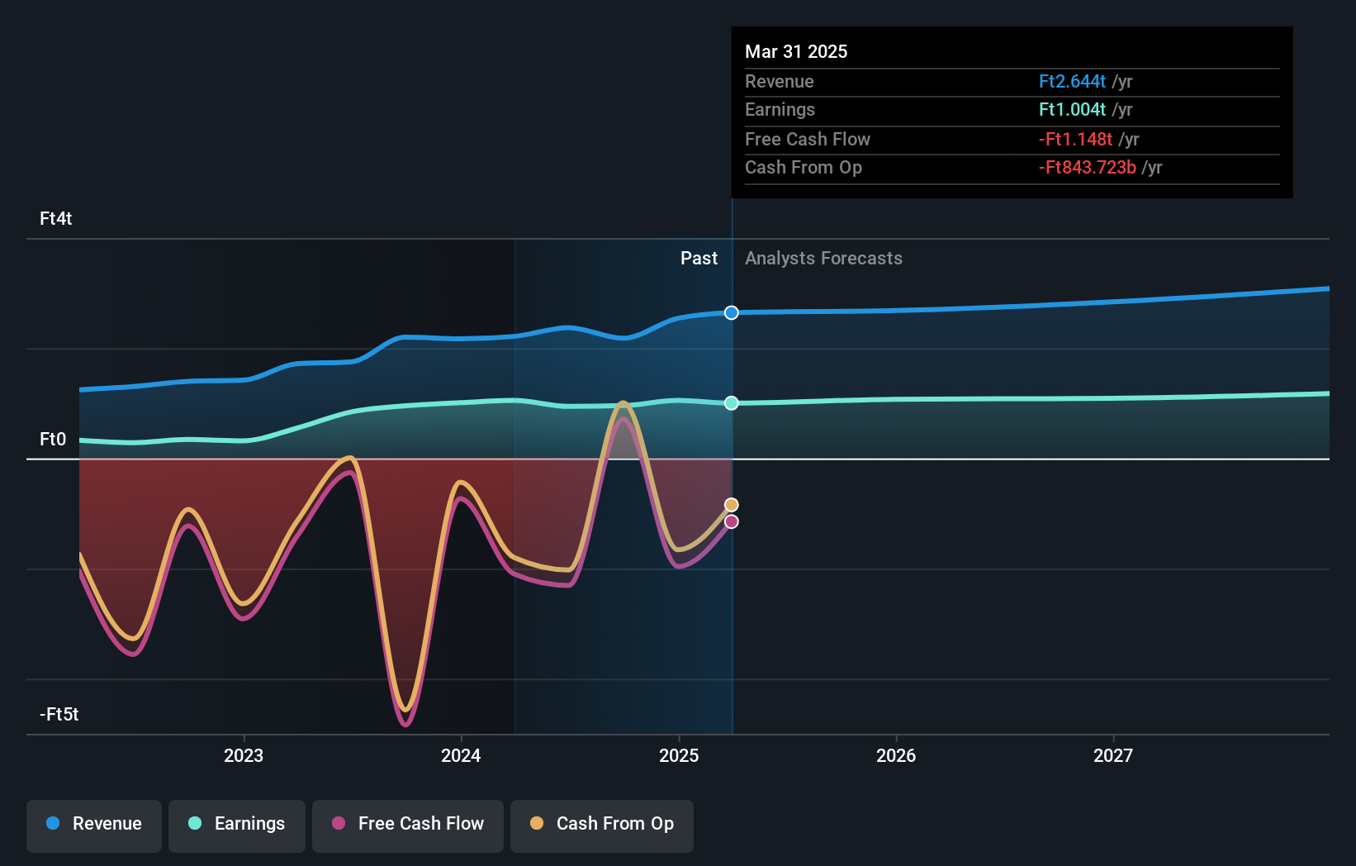Toggle the Free Cash Flow legend series
The height and width of the screenshot is (866, 1356).
coord(408,826)
